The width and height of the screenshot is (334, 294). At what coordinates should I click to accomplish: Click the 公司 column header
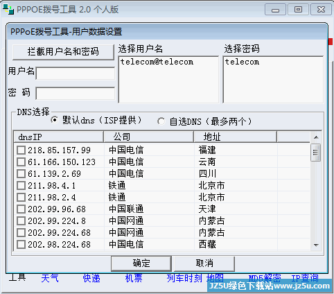(148, 137)
